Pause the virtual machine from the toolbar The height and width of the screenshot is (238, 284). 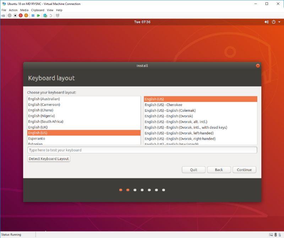coord(33,16)
